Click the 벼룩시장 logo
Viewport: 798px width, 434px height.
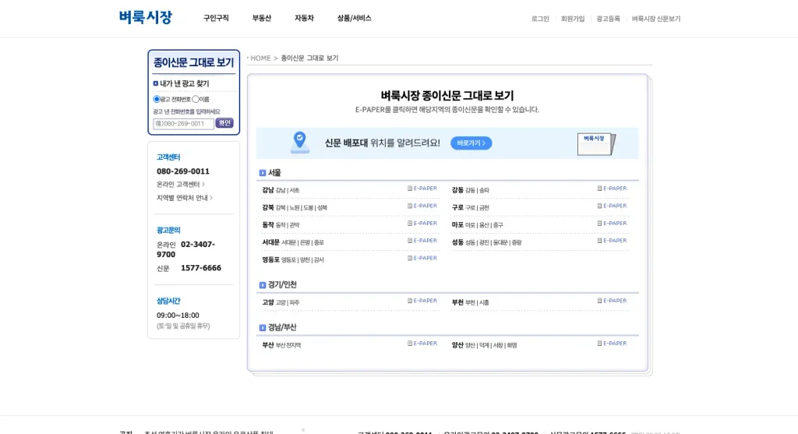pyautogui.click(x=146, y=17)
